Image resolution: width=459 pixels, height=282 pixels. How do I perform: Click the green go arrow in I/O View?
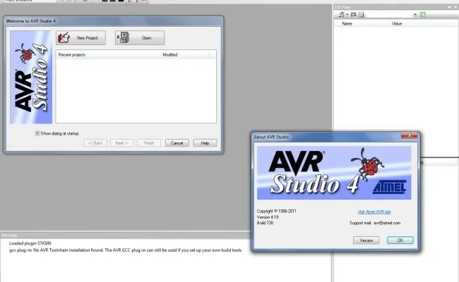tap(422, 15)
